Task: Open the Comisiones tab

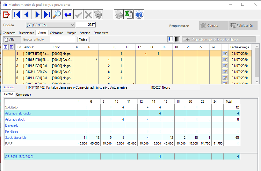Action: tap(24, 95)
